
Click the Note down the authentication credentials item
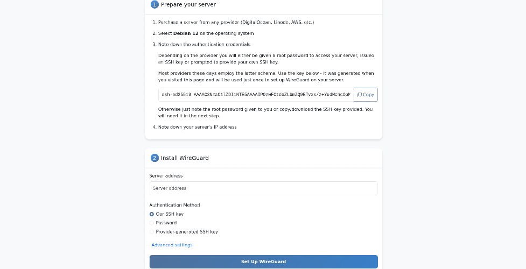[x=204, y=44]
